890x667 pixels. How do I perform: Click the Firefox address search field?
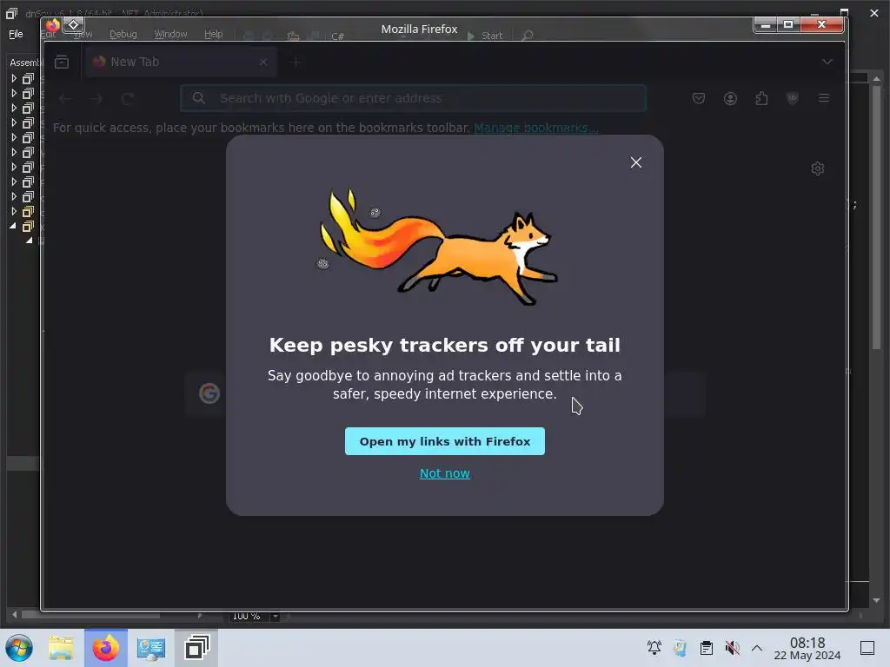(x=413, y=98)
